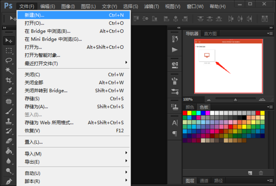The image size is (276, 186).
Task: Open the 3D panel cube icon
Action: (x=175, y=65)
